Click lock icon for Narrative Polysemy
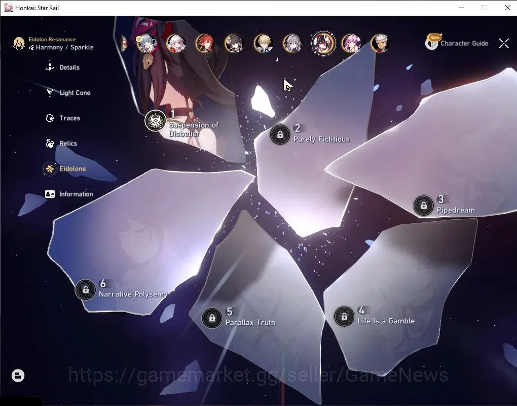Screen dimensions: 517x406 (x=85, y=290)
